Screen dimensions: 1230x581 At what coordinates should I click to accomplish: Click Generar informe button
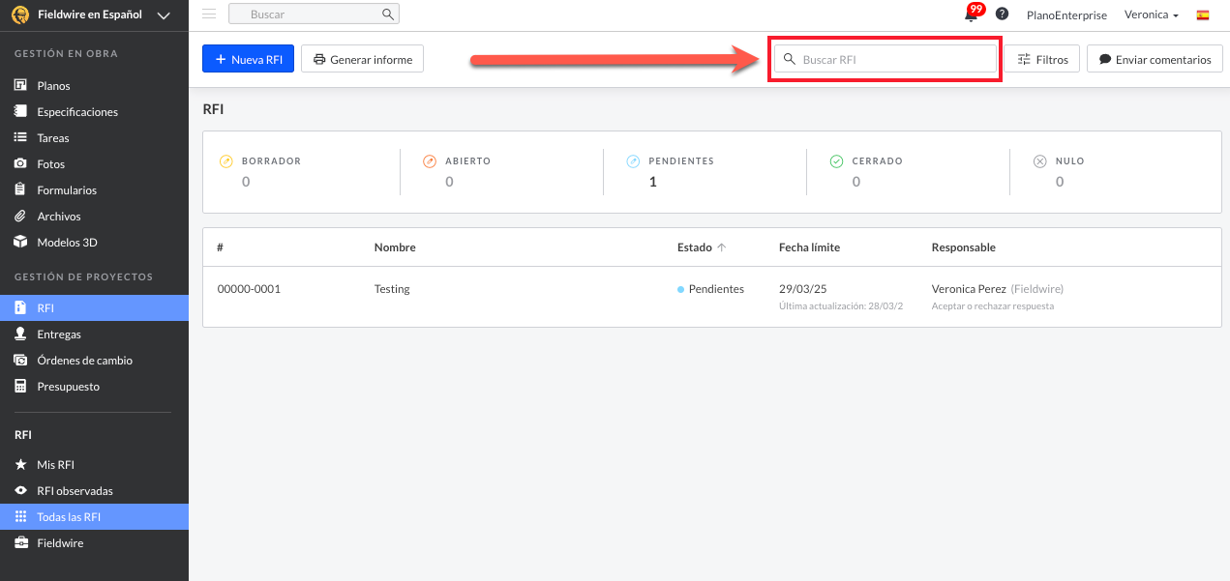coord(362,59)
